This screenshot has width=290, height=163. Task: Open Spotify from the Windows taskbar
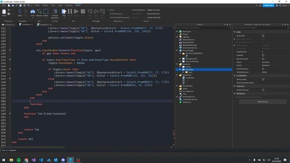tap(19, 160)
